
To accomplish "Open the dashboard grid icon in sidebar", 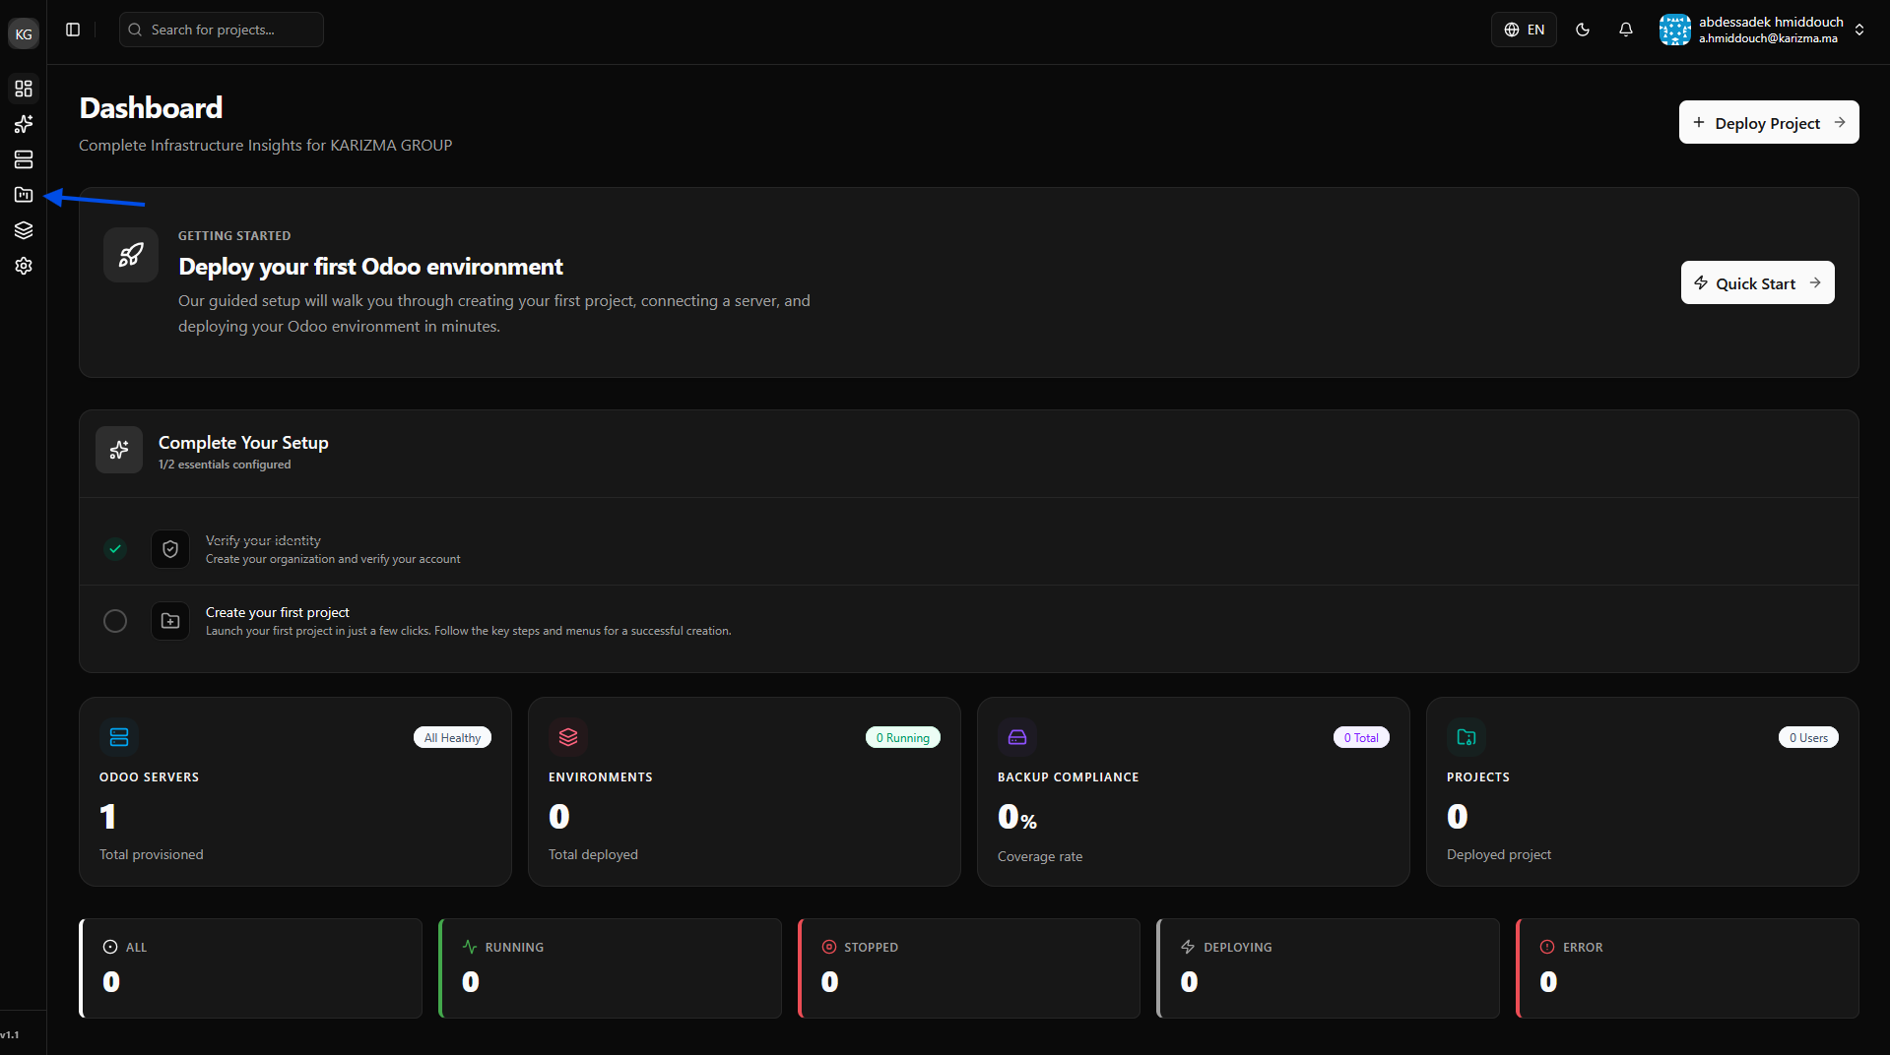I will pyautogui.click(x=24, y=89).
